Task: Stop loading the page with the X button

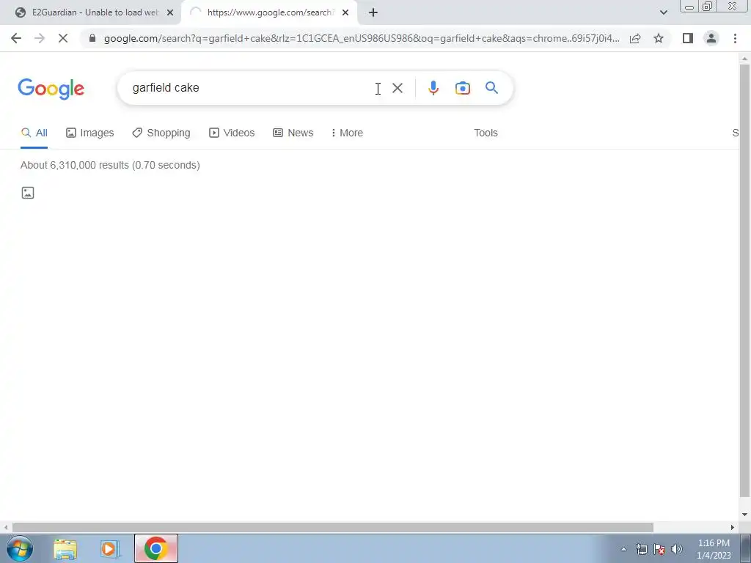Action: point(63,38)
